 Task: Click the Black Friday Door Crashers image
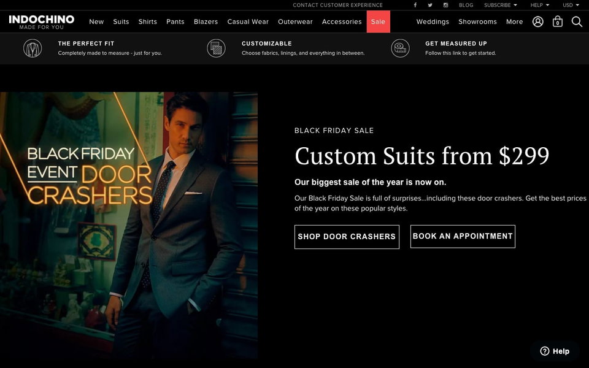click(x=129, y=225)
